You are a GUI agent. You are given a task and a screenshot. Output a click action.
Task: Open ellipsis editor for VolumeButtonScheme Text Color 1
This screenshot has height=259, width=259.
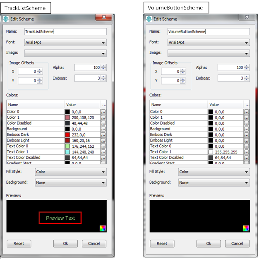(x=246, y=152)
